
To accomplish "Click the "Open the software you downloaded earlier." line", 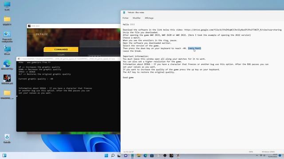I will [x=147, y=43].
